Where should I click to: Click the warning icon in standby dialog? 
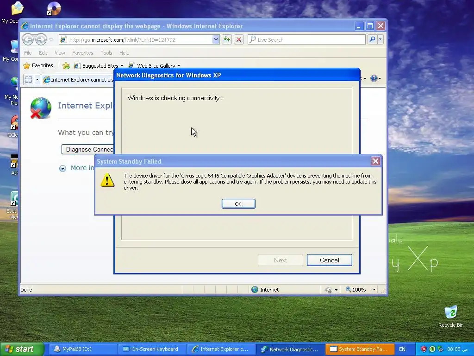pos(107,180)
